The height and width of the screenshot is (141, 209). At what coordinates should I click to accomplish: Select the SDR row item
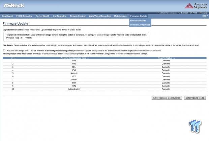point(74,61)
